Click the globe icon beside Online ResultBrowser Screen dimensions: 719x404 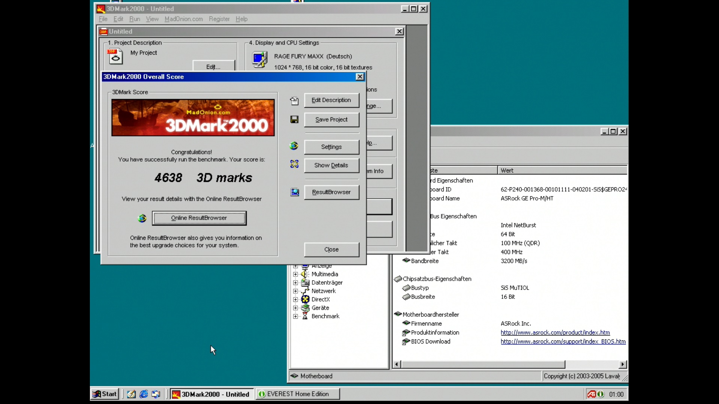tap(142, 218)
